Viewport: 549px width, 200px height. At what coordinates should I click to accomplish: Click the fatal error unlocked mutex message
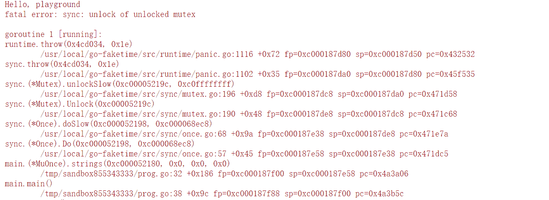point(100,15)
